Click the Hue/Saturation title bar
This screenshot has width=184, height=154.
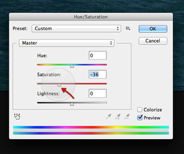pos(91,17)
